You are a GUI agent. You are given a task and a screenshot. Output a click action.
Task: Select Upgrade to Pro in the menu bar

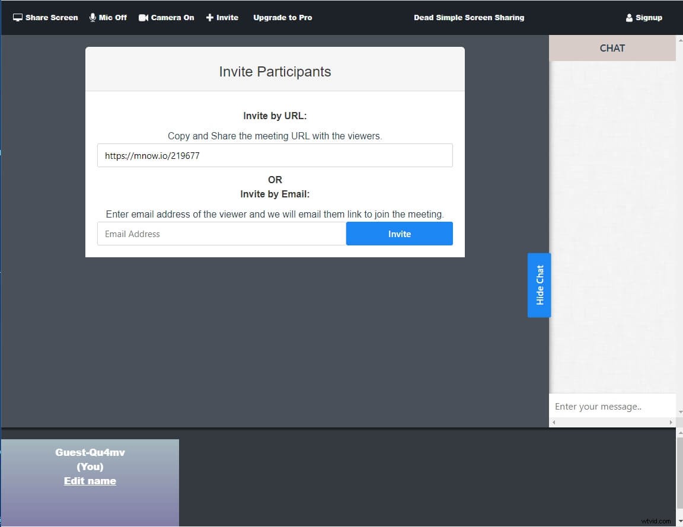283,17
